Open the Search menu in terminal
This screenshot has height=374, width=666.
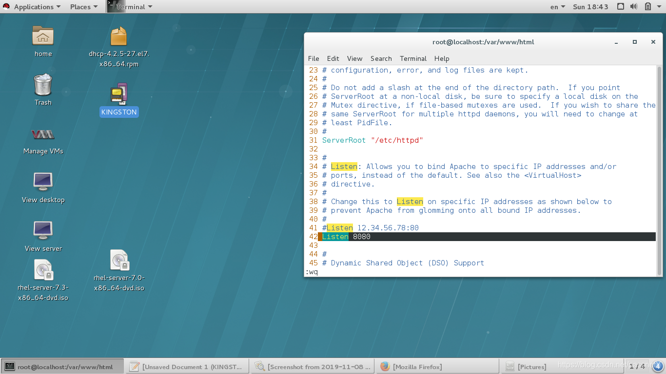(x=381, y=58)
